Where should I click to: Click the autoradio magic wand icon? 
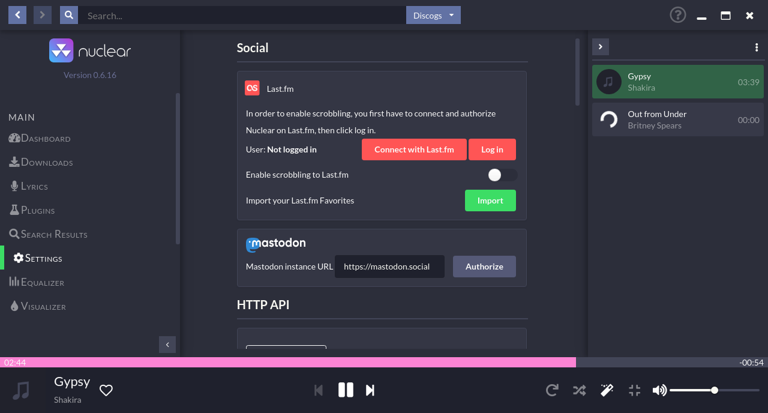click(x=607, y=390)
